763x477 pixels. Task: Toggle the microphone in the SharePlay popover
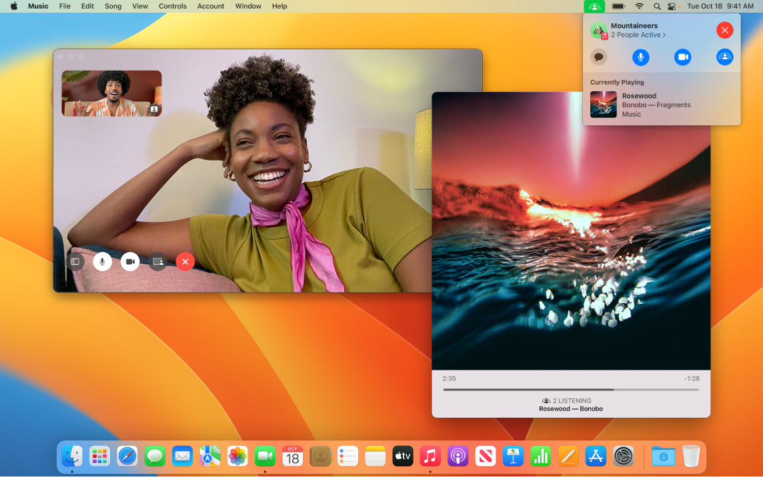pyautogui.click(x=641, y=57)
